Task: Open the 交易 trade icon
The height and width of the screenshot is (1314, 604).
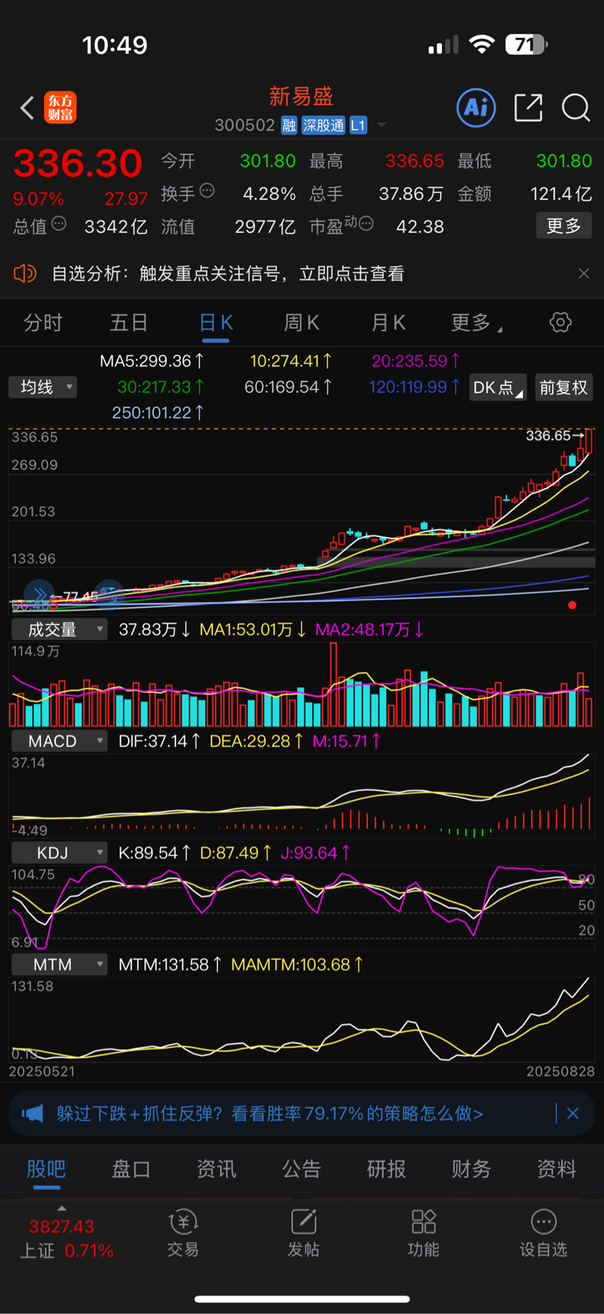Action: [x=183, y=1233]
